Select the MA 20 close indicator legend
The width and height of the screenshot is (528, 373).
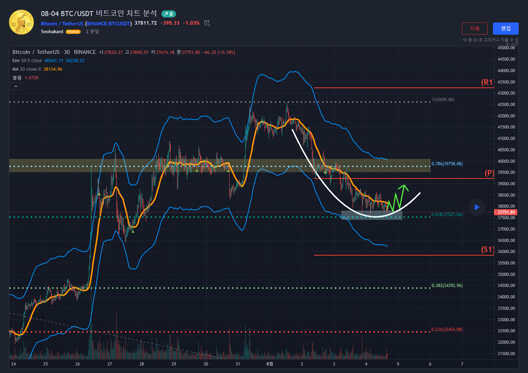point(26,69)
